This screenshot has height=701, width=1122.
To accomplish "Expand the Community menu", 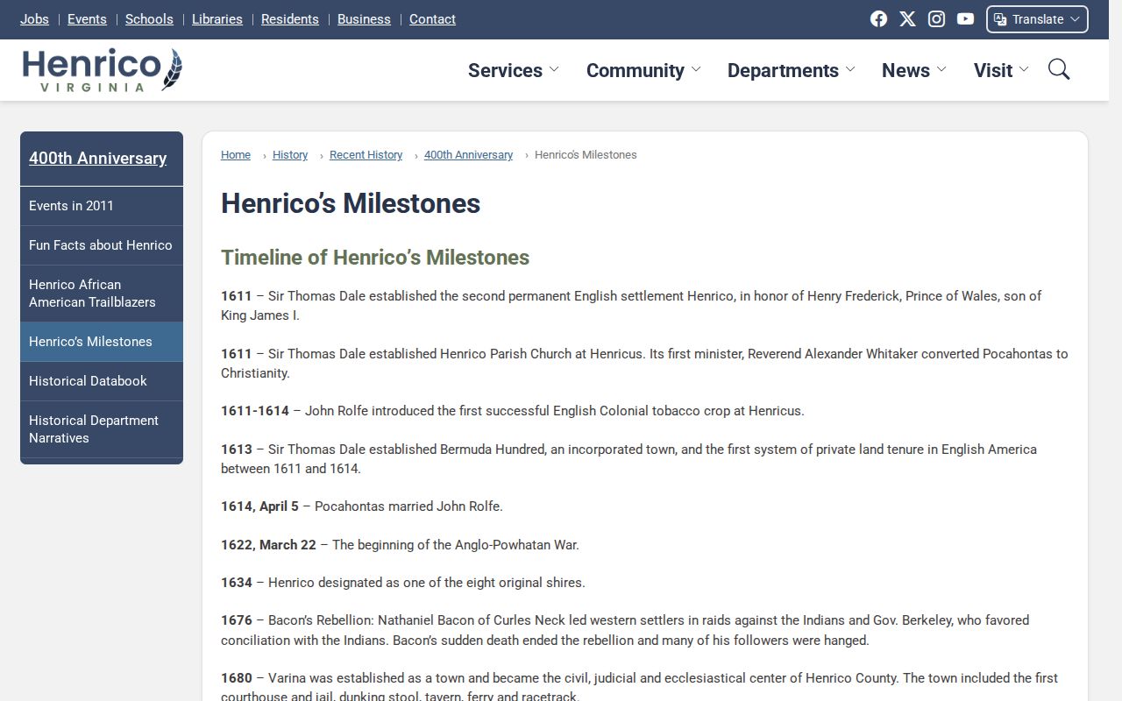I will pyautogui.click(x=643, y=70).
